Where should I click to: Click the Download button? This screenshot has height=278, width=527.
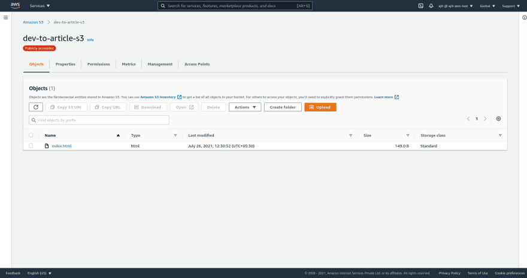[x=149, y=107]
